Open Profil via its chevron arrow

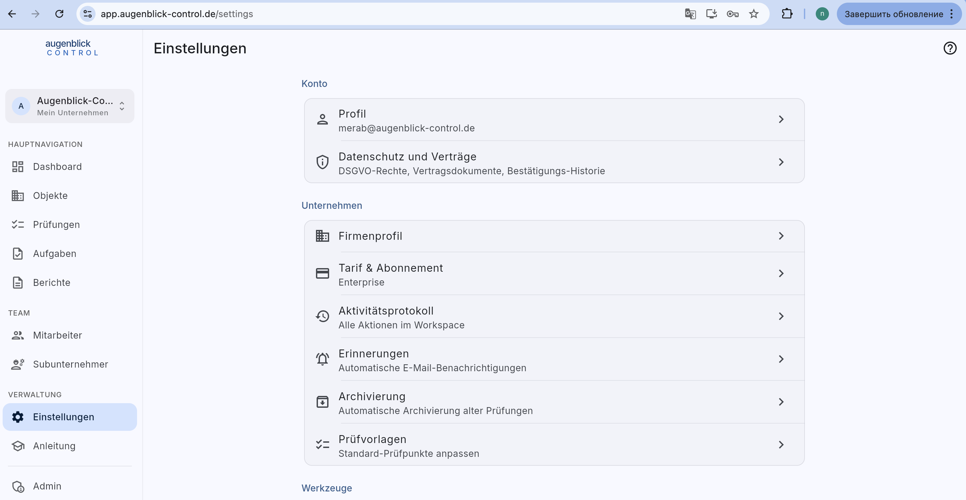[x=781, y=119]
